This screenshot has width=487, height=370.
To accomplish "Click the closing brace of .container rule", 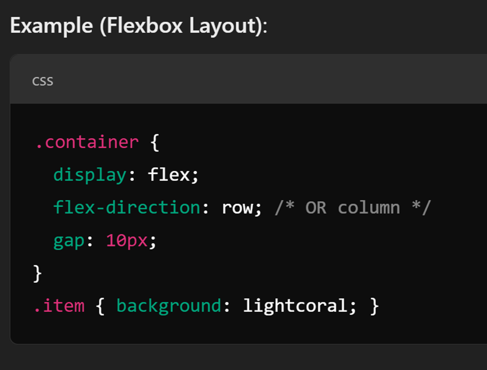I will pos(38,273).
